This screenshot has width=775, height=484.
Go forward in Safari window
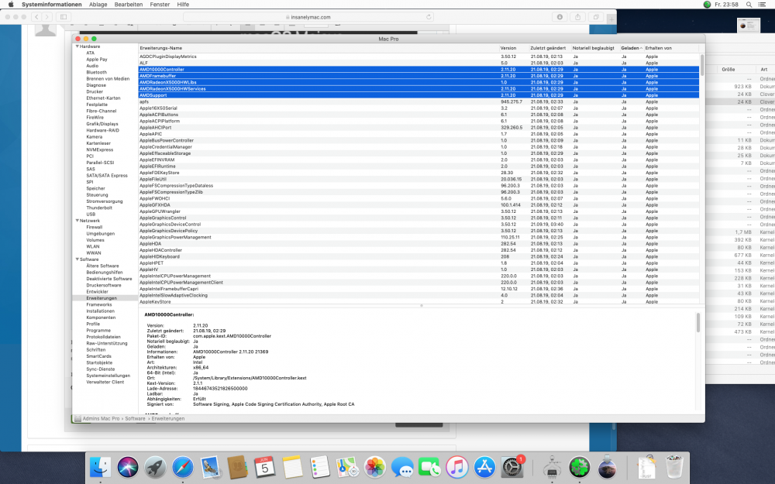[x=47, y=17]
